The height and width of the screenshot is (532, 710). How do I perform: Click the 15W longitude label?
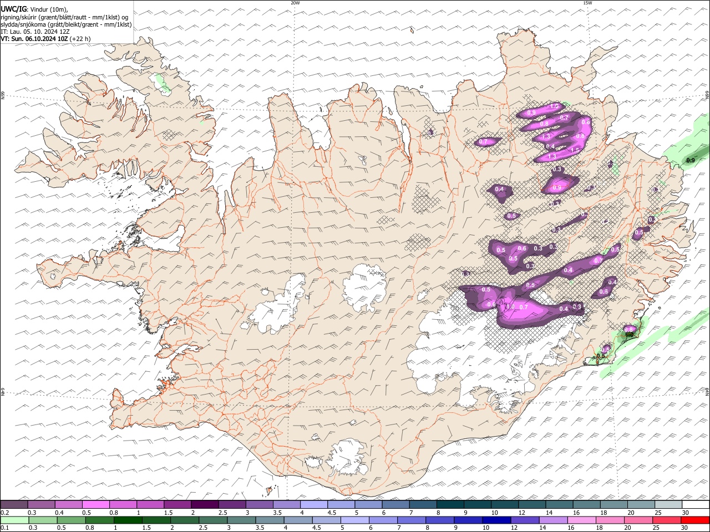[x=587, y=3]
